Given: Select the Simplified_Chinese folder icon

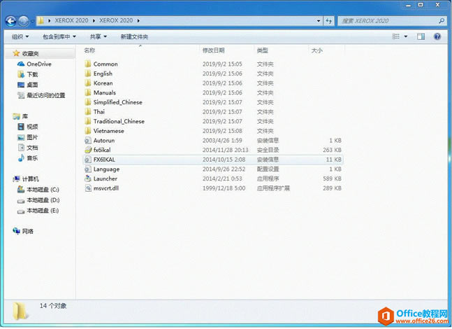Looking at the screenshot, I should [88, 102].
